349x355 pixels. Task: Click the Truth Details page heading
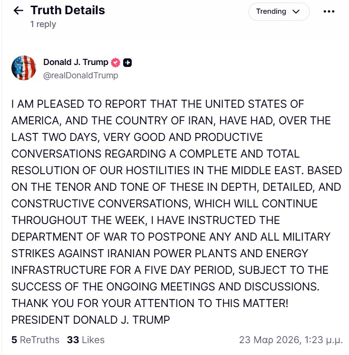pyautogui.click(x=68, y=10)
